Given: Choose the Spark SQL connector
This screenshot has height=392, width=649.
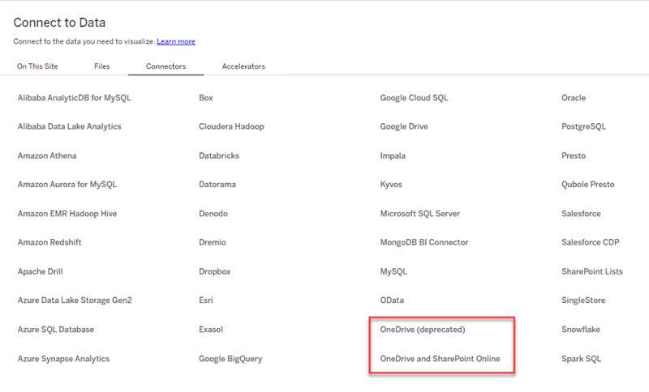Looking at the screenshot, I should pyautogui.click(x=581, y=359).
